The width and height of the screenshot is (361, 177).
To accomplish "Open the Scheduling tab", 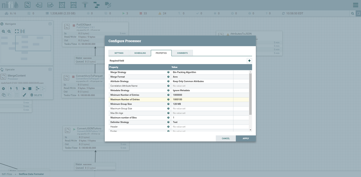I will 140,53.
